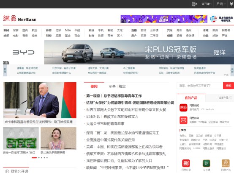The image size is (234, 173).
Task: Click the BYD logo in ad
Action: 23,52
